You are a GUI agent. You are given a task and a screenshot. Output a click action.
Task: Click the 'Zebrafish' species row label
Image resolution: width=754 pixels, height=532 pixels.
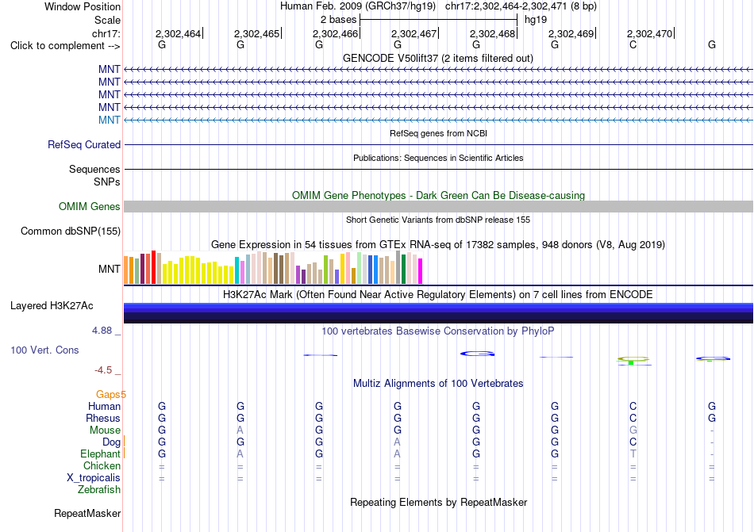[x=99, y=490]
